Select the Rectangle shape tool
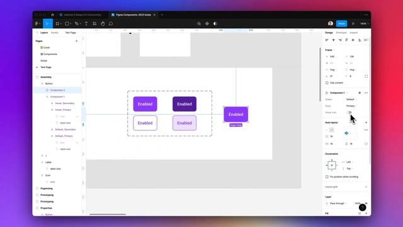This screenshot has height=227, width=403. tap(67, 23)
